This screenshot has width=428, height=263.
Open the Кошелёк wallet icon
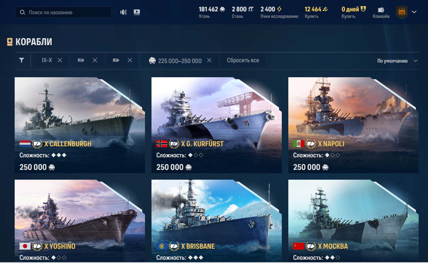(x=381, y=10)
